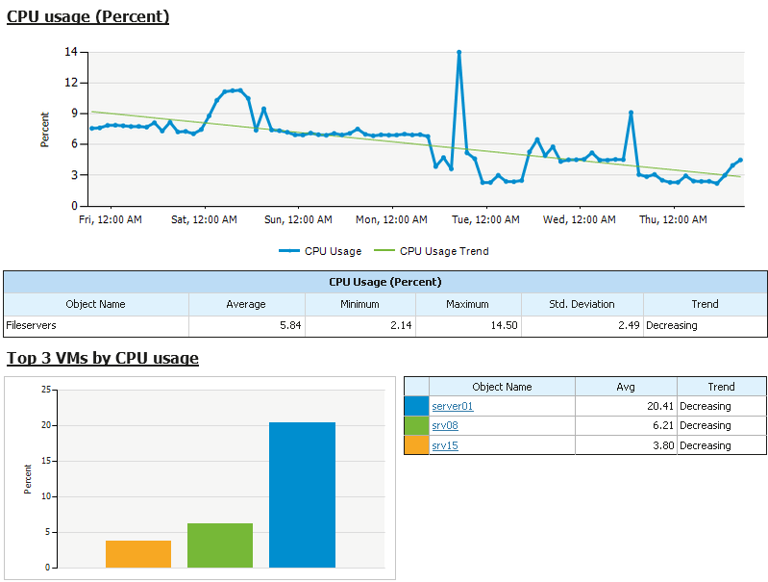Select the orange bar in chart
The height and width of the screenshot is (582, 768).
tap(138, 554)
